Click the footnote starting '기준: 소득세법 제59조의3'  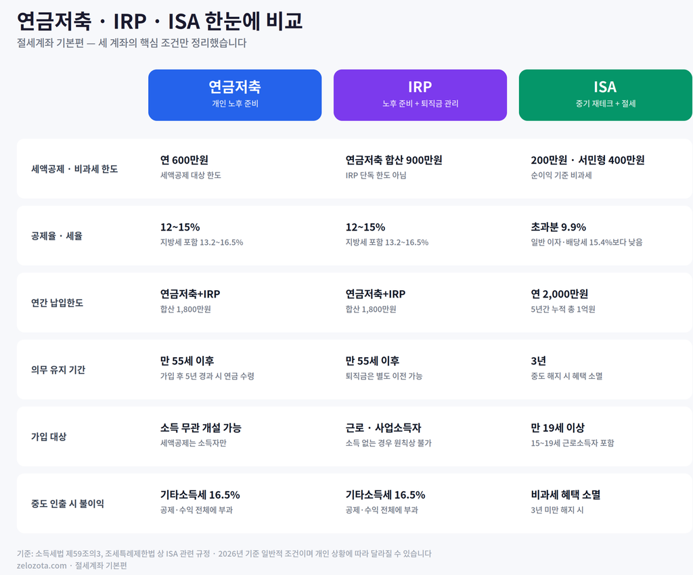pyautogui.click(x=224, y=554)
